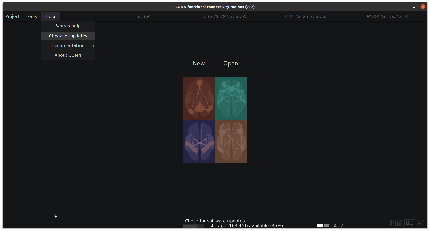Click the teal brain connectivity image
Image resolution: width=430 pixels, height=231 pixels.
point(231,99)
